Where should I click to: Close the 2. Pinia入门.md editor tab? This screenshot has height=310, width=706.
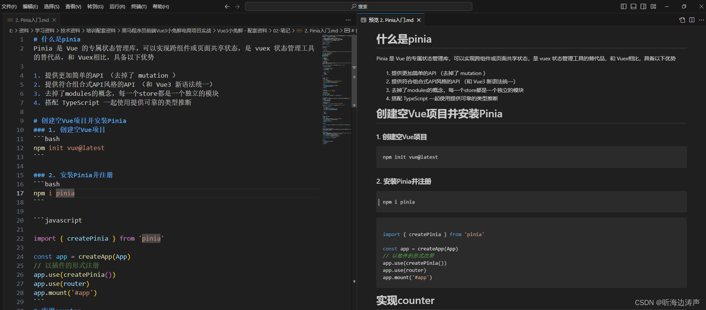tap(54, 20)
